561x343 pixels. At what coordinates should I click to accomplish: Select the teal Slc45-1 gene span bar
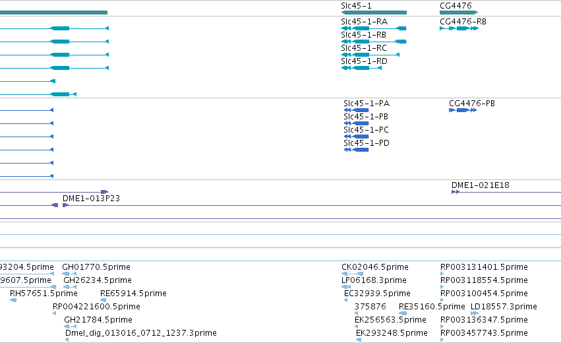point(374,13)
